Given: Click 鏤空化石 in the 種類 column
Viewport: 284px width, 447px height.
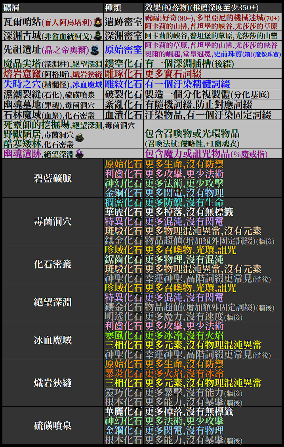Looking at the screenshot, I should click(123, 63).
